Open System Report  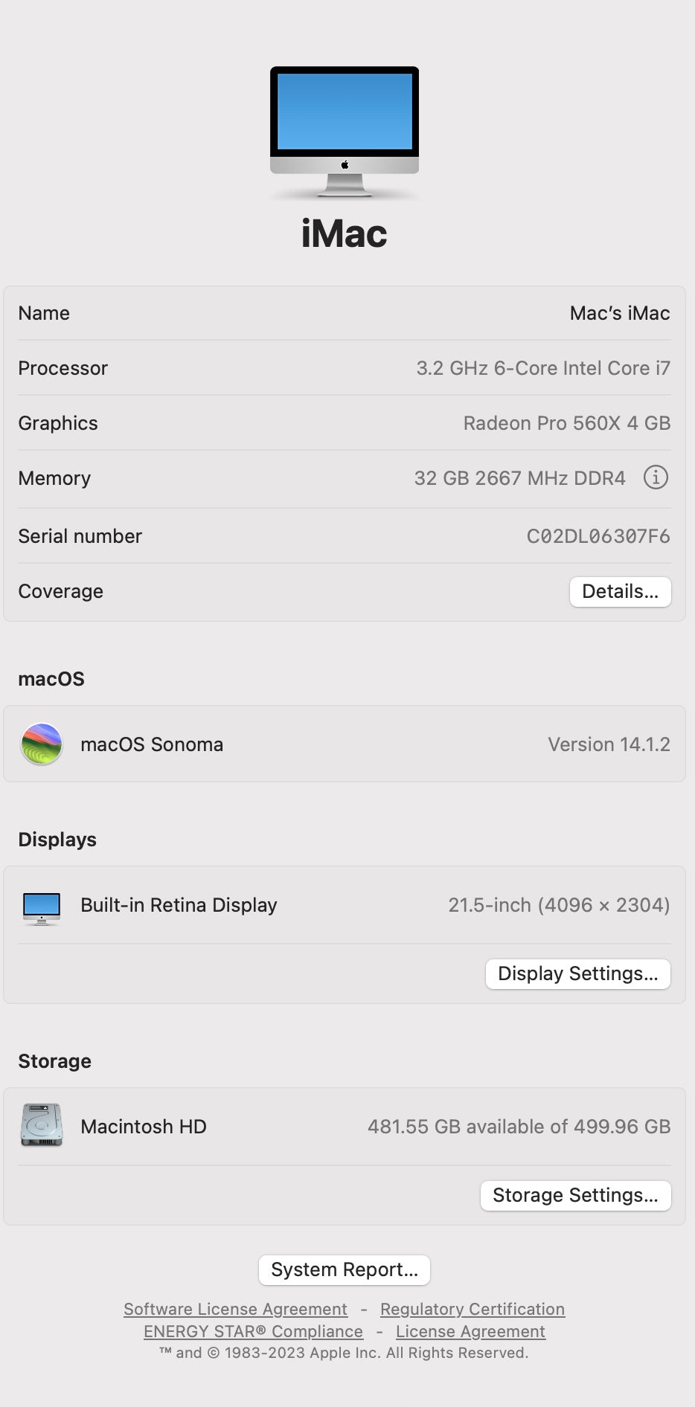(344, 1270)
